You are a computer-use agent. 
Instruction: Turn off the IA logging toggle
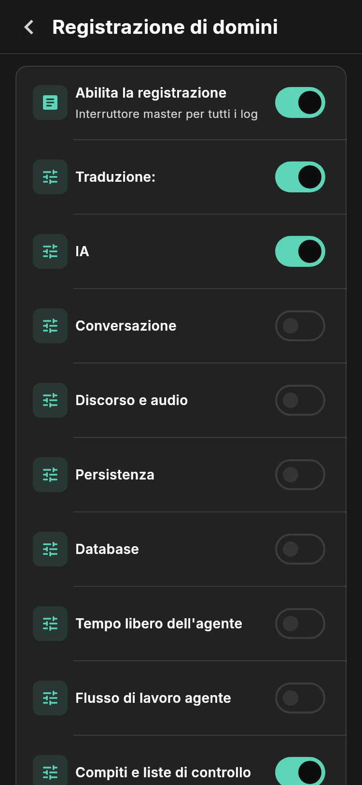[x=300, y=251]
